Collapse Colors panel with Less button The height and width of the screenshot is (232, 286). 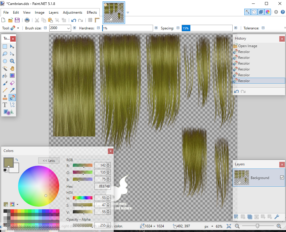49,161
